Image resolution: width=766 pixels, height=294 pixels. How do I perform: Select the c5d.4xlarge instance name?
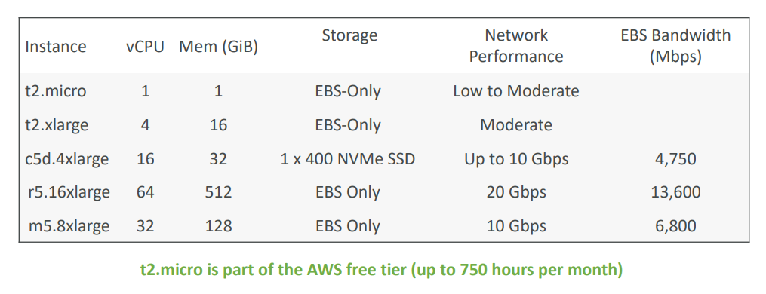click(67, 159)
